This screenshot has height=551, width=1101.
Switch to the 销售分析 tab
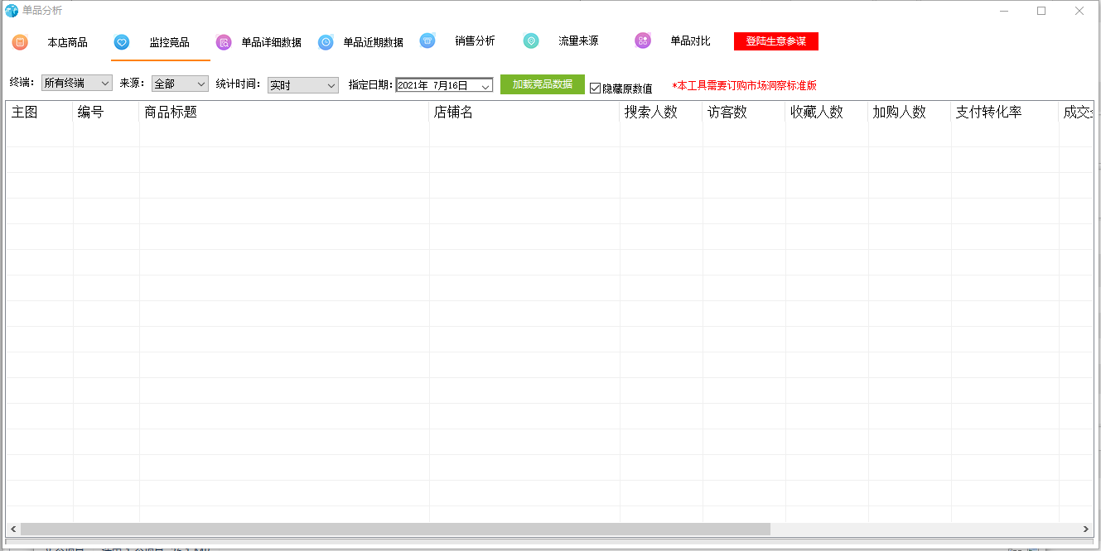click(x=475, y=41)
